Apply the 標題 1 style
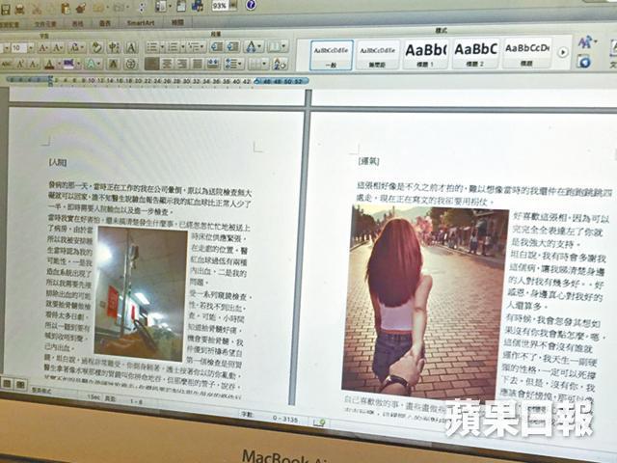The width and height of the screenshot is (617, 463). tap(425, 54)
